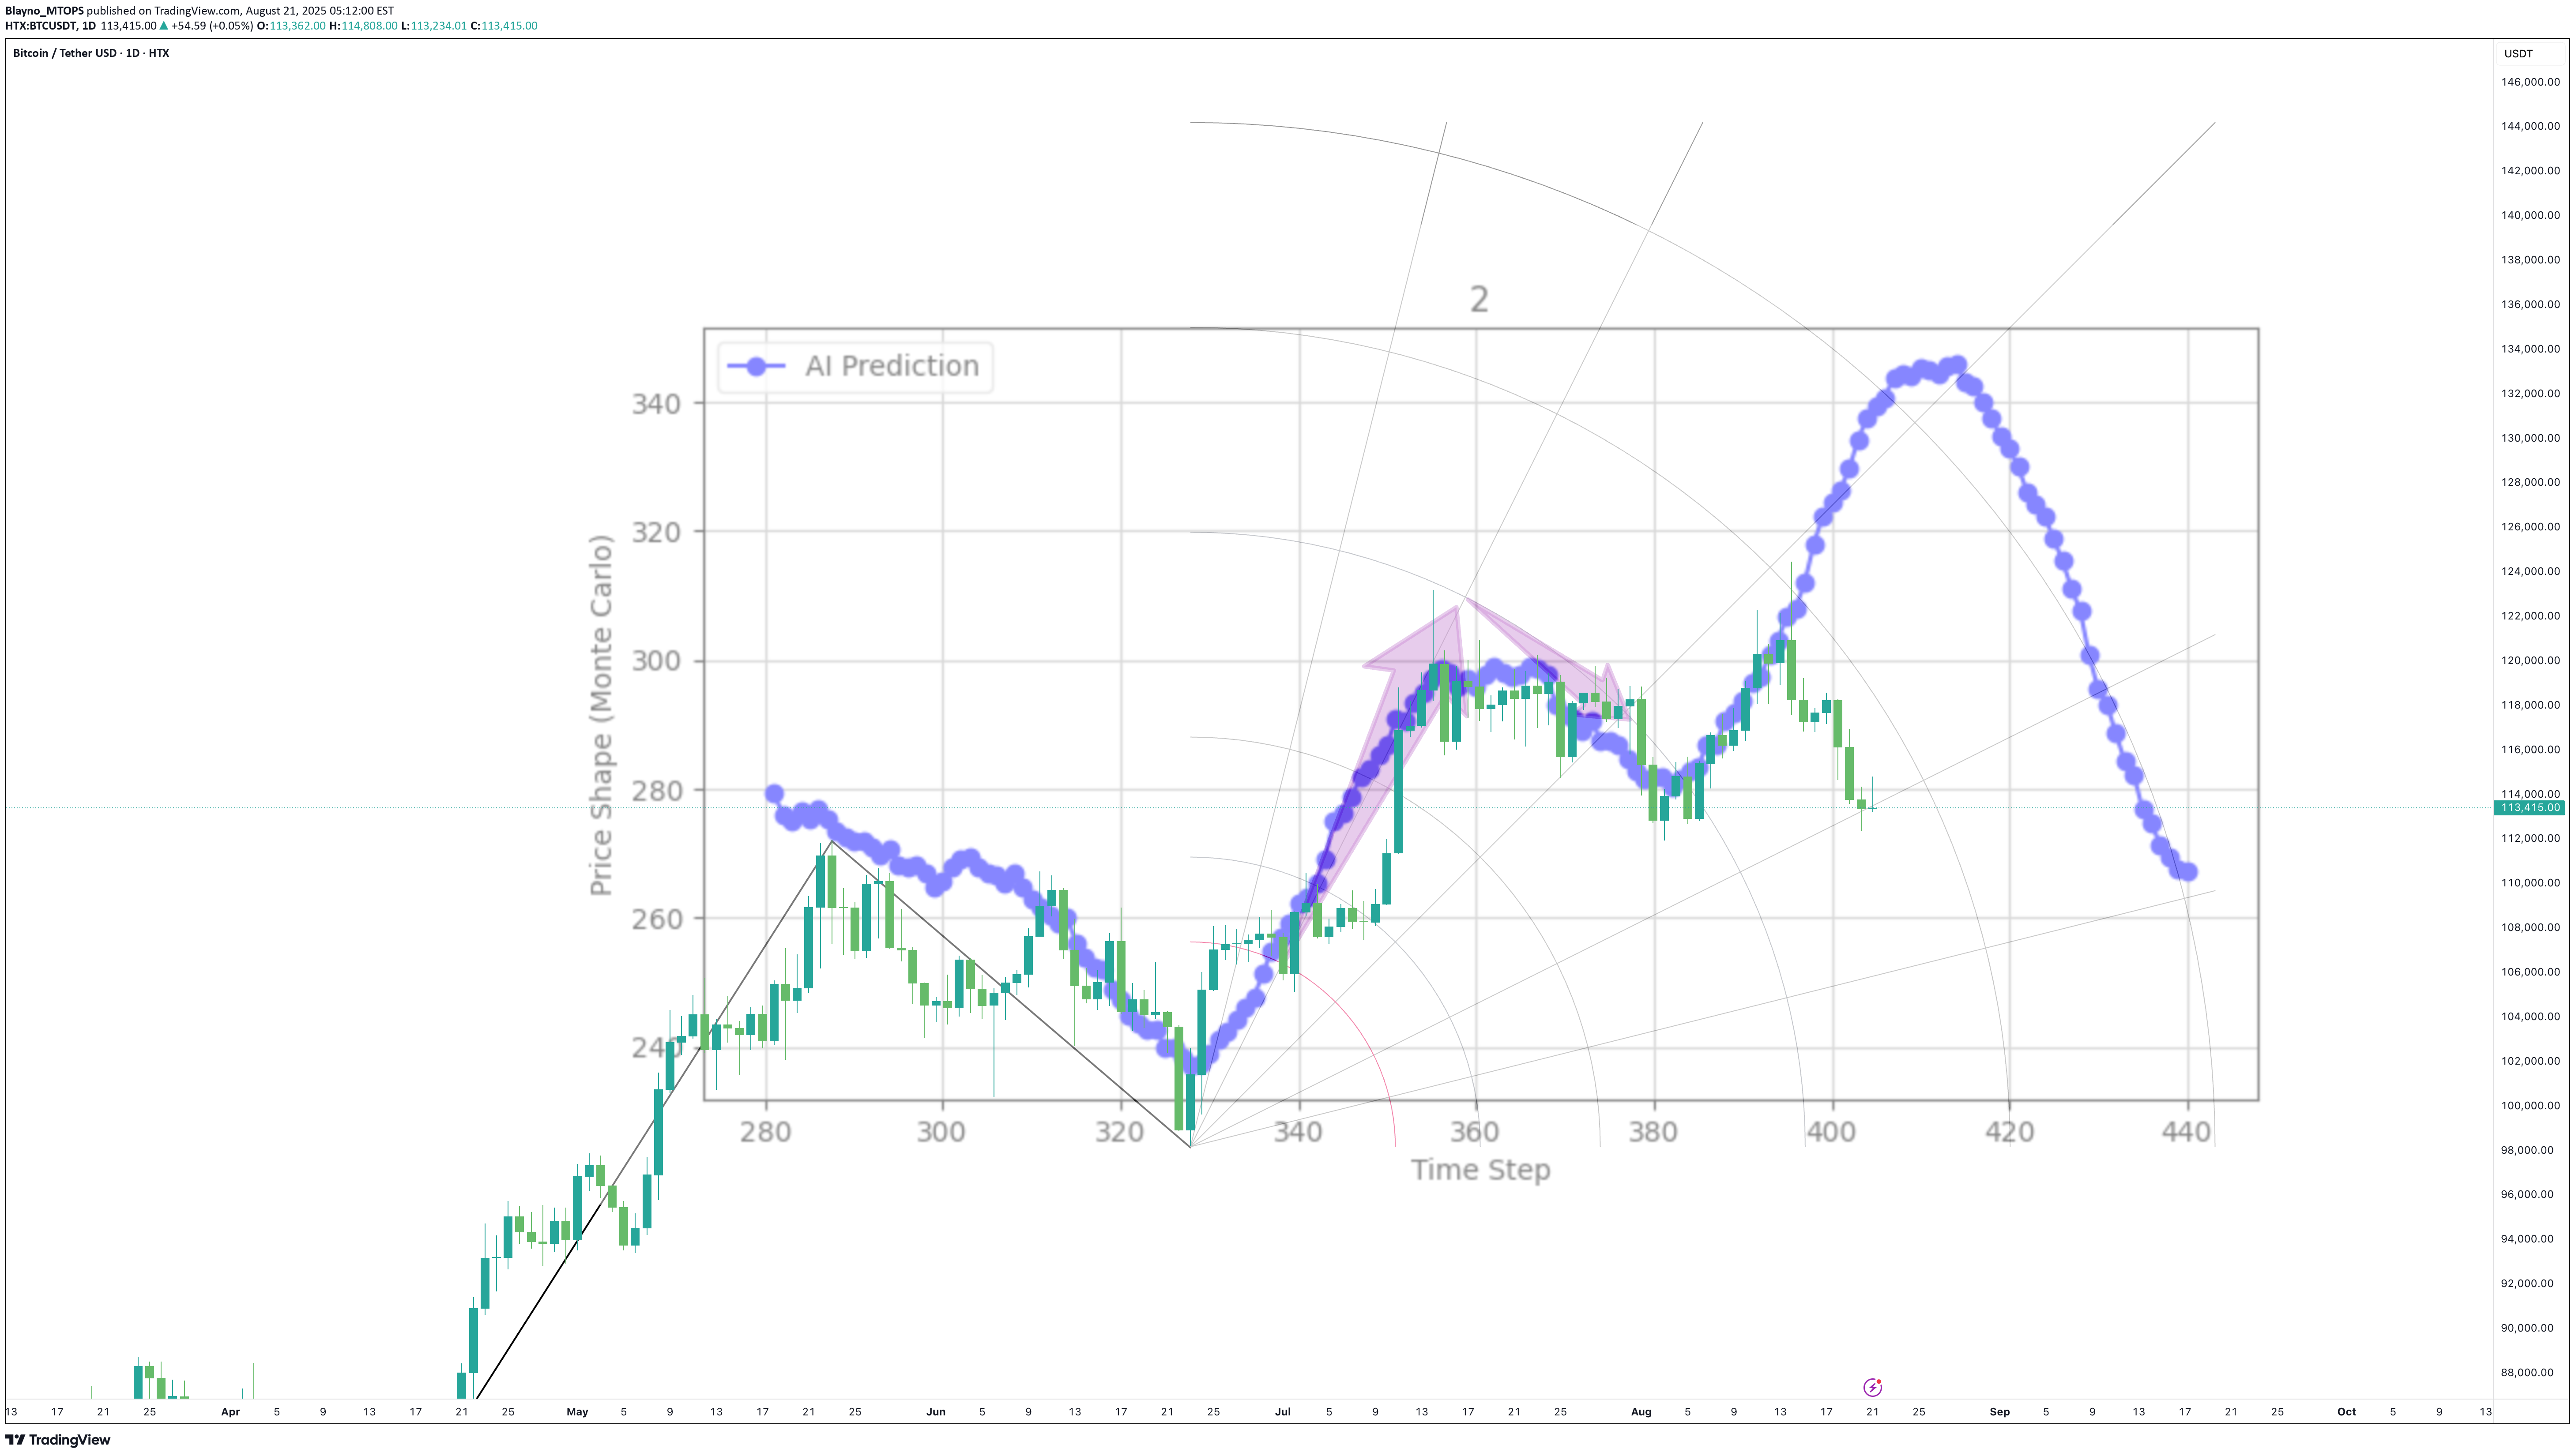The height and width of the screenshot is (1456, 2575).
Task: Click the 116,000.00 price scale label
Action: (x=2530, y=749)
